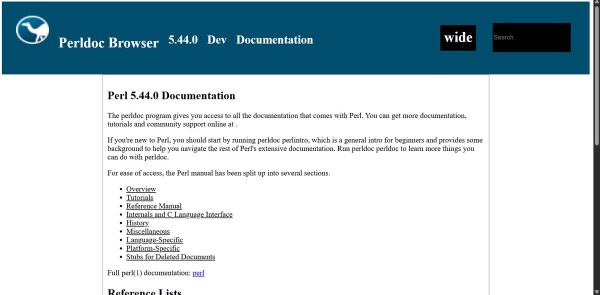The image size is (600, 295).
Task: Open the Overview section link
Action: click(x=141, y=189)
